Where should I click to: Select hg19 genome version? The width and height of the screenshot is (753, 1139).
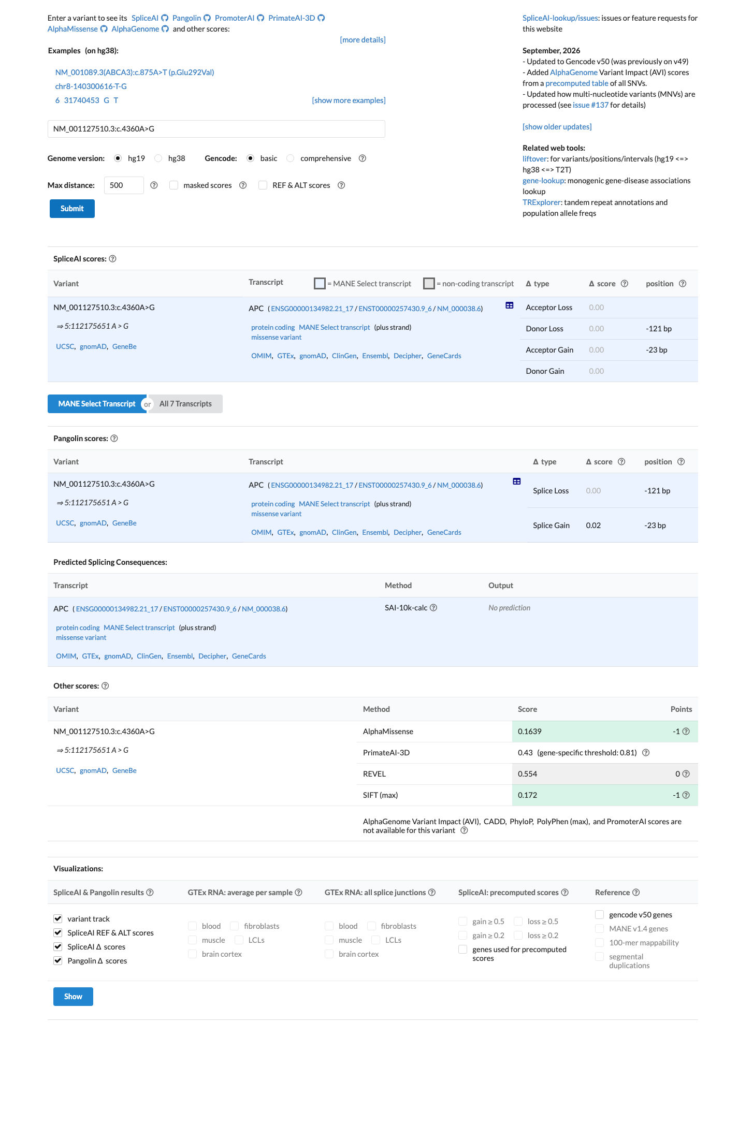[x=118, y=158]
